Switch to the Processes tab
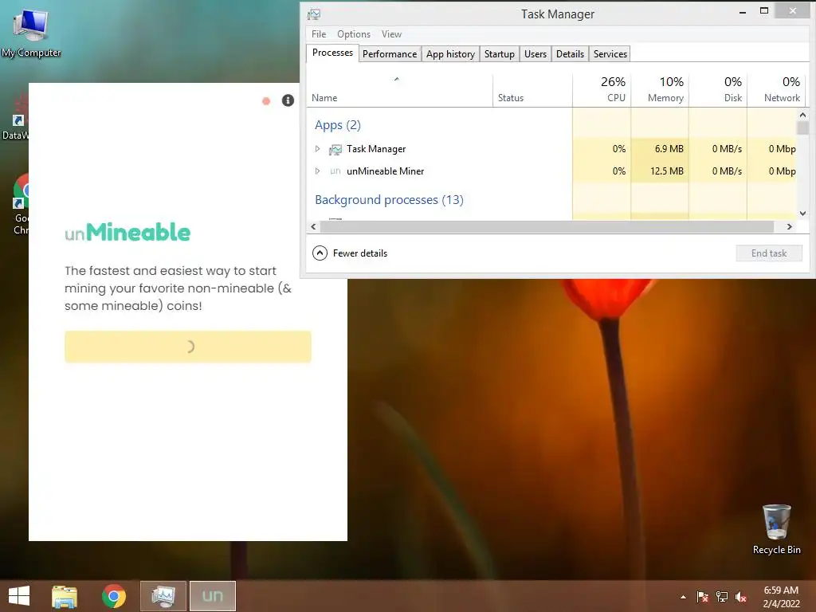The height and width of the screenshot is (612, 816). (x=332, y=53)
